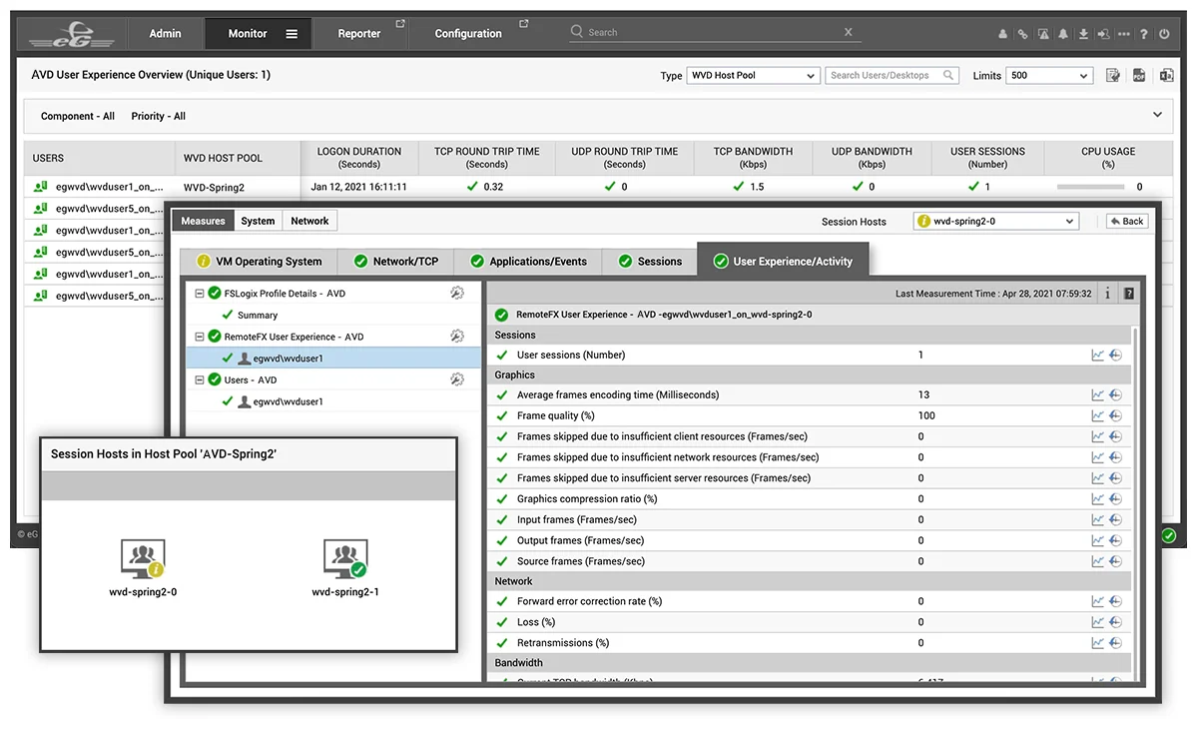Open graph icon for Graphics compression ratio
The height and width of the screenshot is (736, 1198).
(x=1098, y=498)
